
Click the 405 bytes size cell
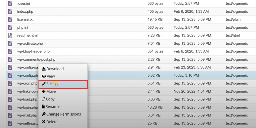(155, 11)
